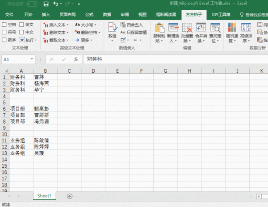Image resolution: width=268 pixels, height=207 pixels.
Task: Tick the 英文 checkbox
Action: coord(22,25)
